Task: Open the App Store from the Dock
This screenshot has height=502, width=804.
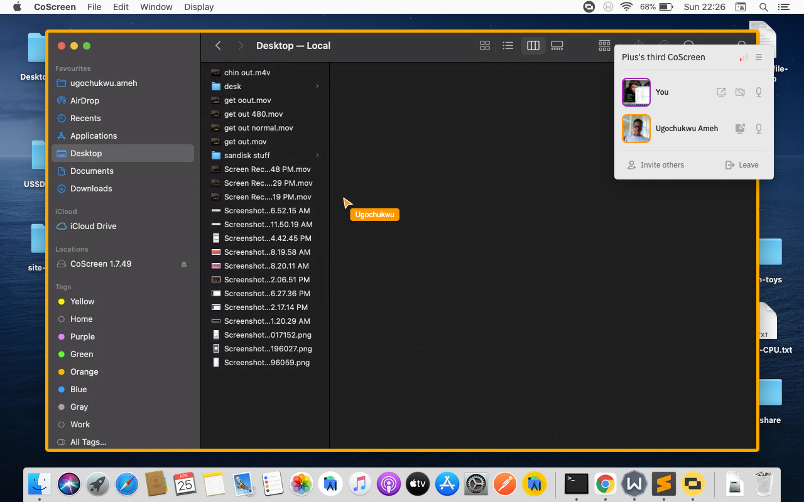Action: click(447, 484)
